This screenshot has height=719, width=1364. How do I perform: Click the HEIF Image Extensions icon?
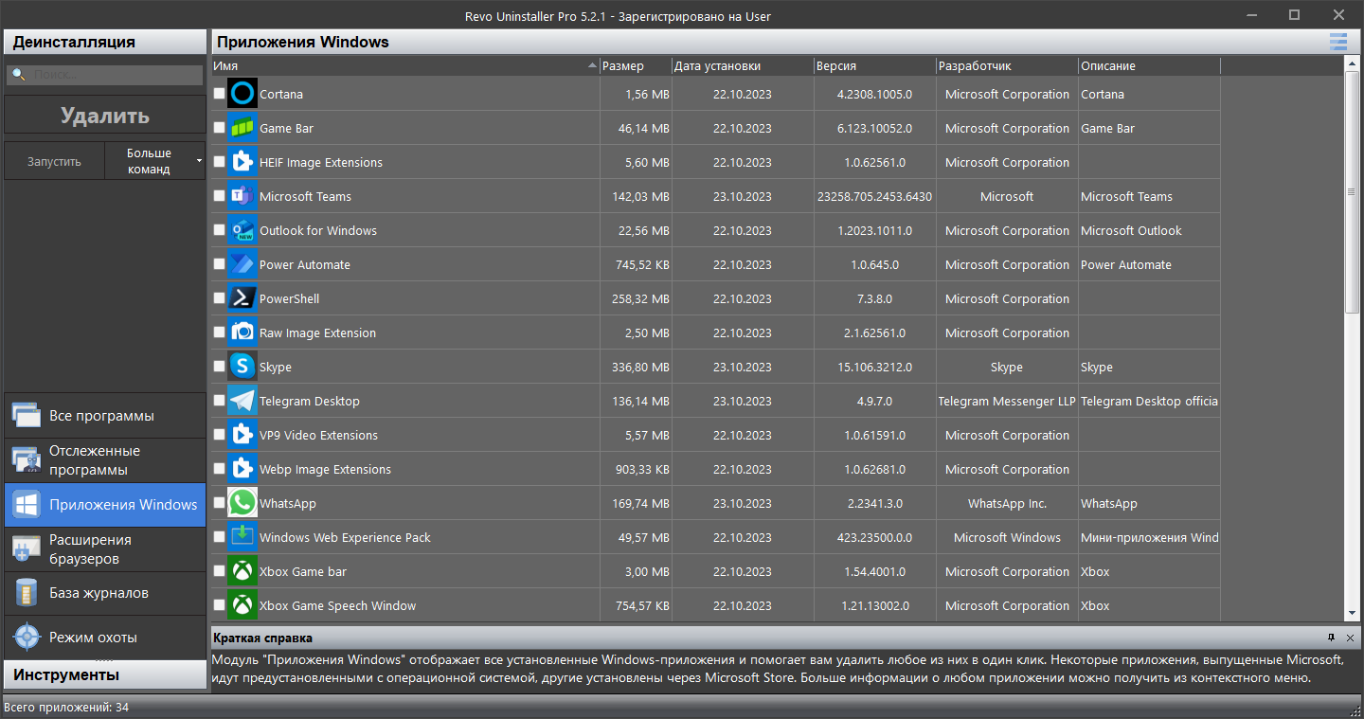click(242, 161)
